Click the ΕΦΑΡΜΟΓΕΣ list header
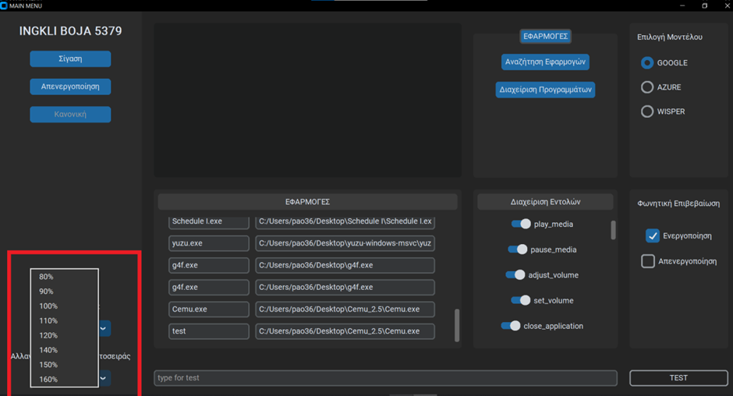 307,201
